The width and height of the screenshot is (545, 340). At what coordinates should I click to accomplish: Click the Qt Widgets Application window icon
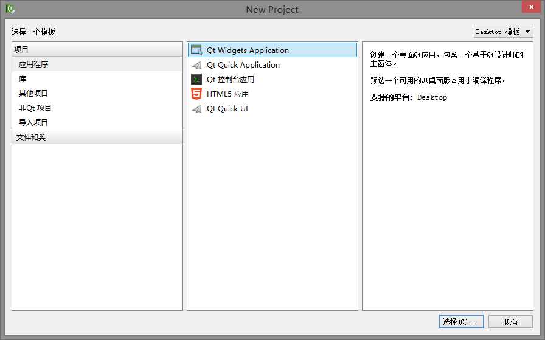196,50
